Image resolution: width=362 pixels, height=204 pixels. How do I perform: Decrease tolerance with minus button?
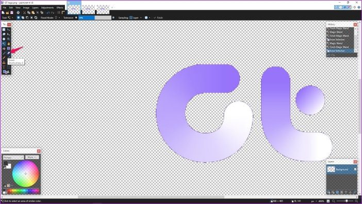pos(76,18)
